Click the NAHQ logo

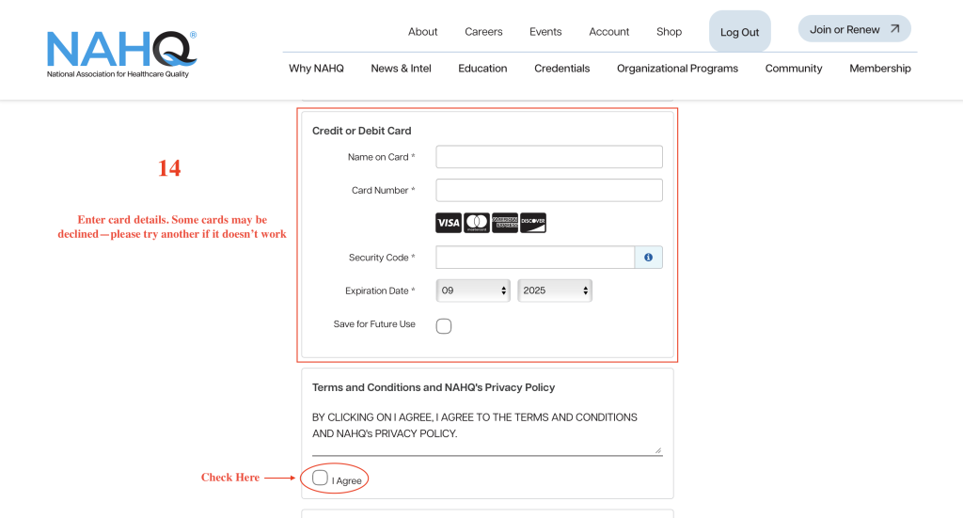121,54
